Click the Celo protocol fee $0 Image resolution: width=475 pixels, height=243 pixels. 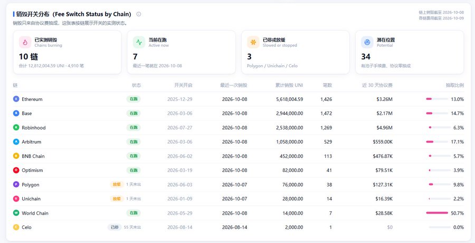pyautogui.click(x=390, y=227)
